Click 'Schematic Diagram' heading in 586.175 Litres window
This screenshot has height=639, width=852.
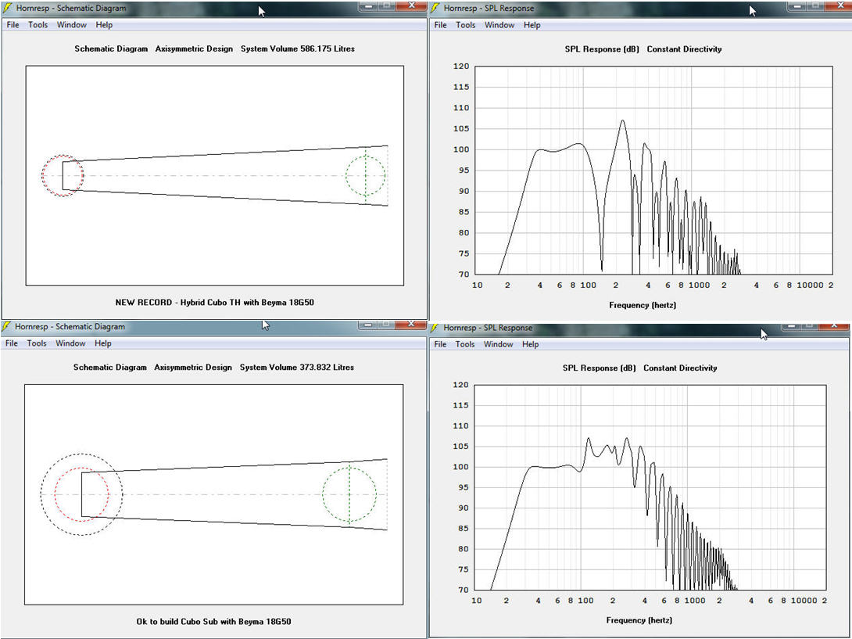tap(111, 48)
